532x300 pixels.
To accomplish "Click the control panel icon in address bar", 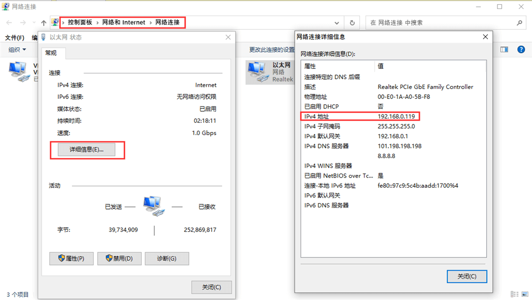I will (55, 22).
